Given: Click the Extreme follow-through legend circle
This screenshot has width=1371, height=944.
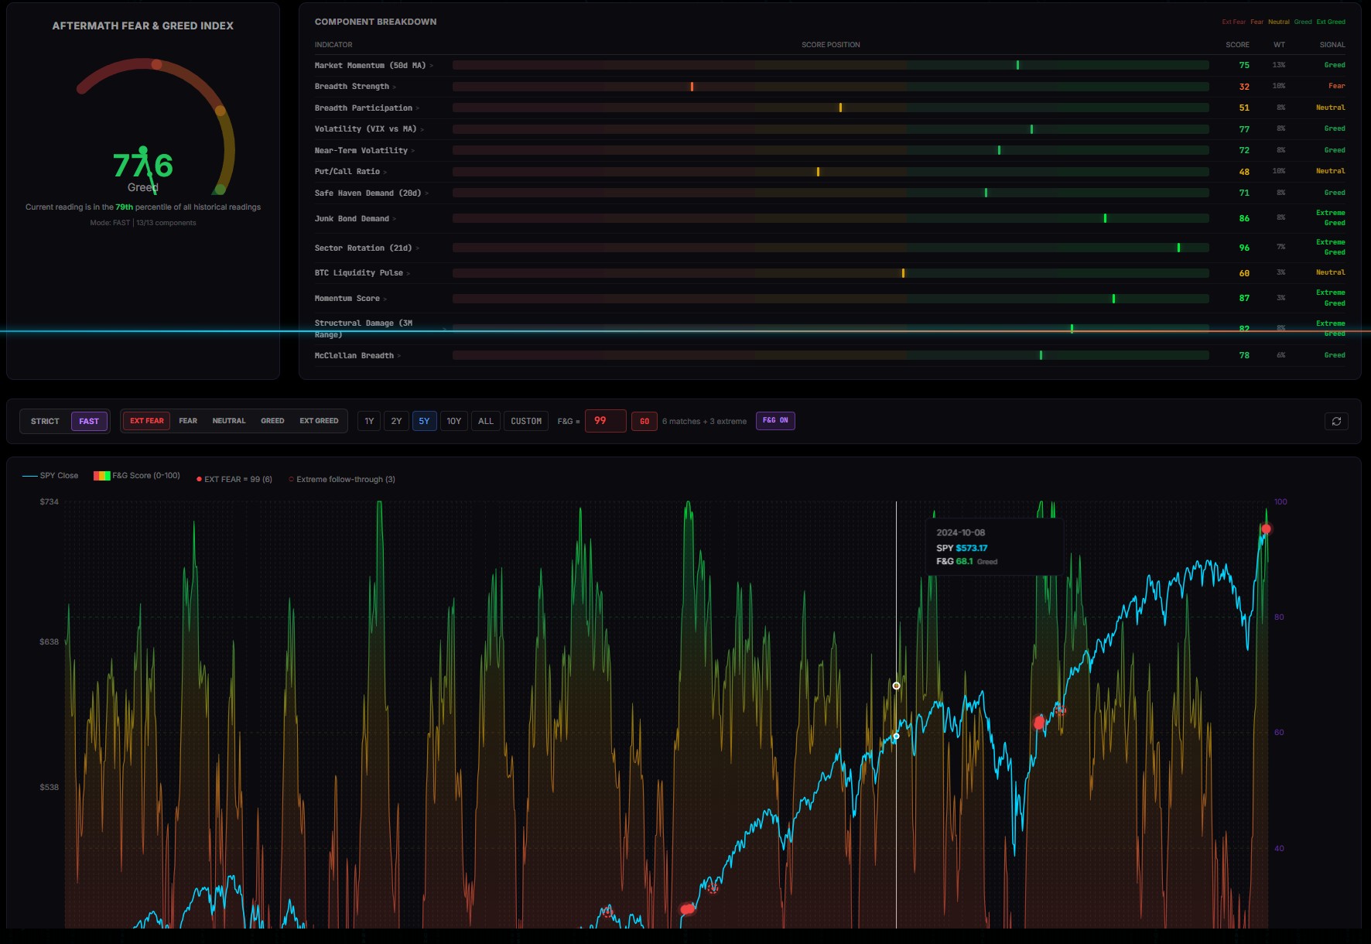Looking at the screenshot, I should pyautogui.click(x=291, y=480).
